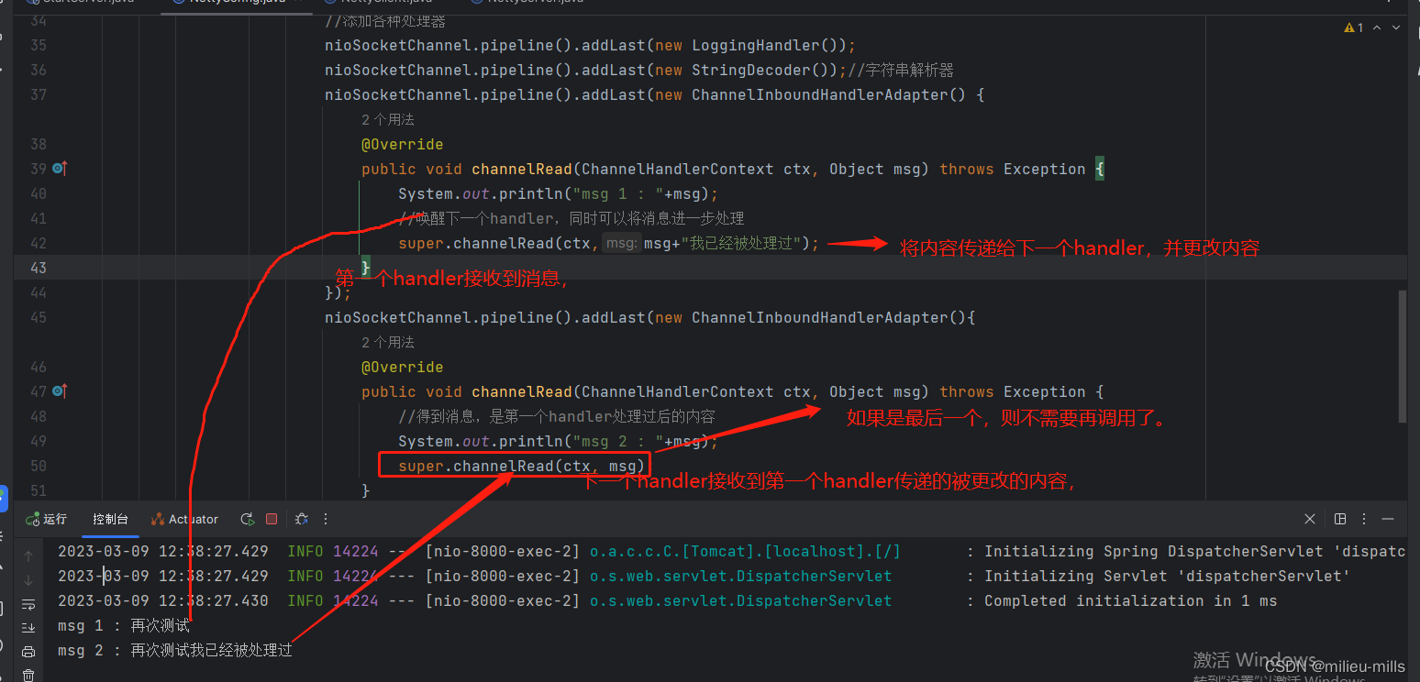1420x682 pixels.
Task: Click the rerun application icon
Action: coord(247,519)
